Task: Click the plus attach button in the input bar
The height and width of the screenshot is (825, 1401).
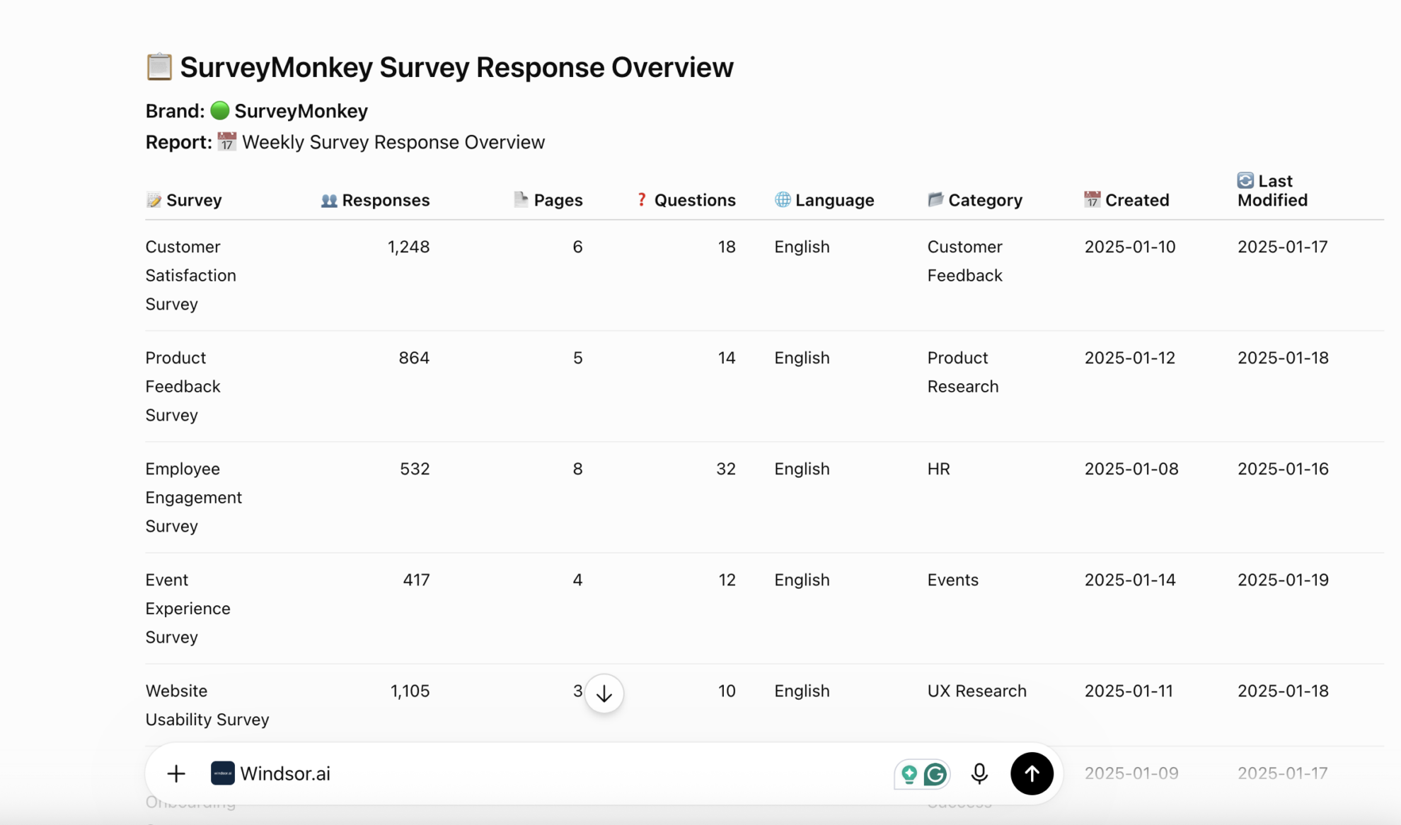Action: click(x=176, y=773)
